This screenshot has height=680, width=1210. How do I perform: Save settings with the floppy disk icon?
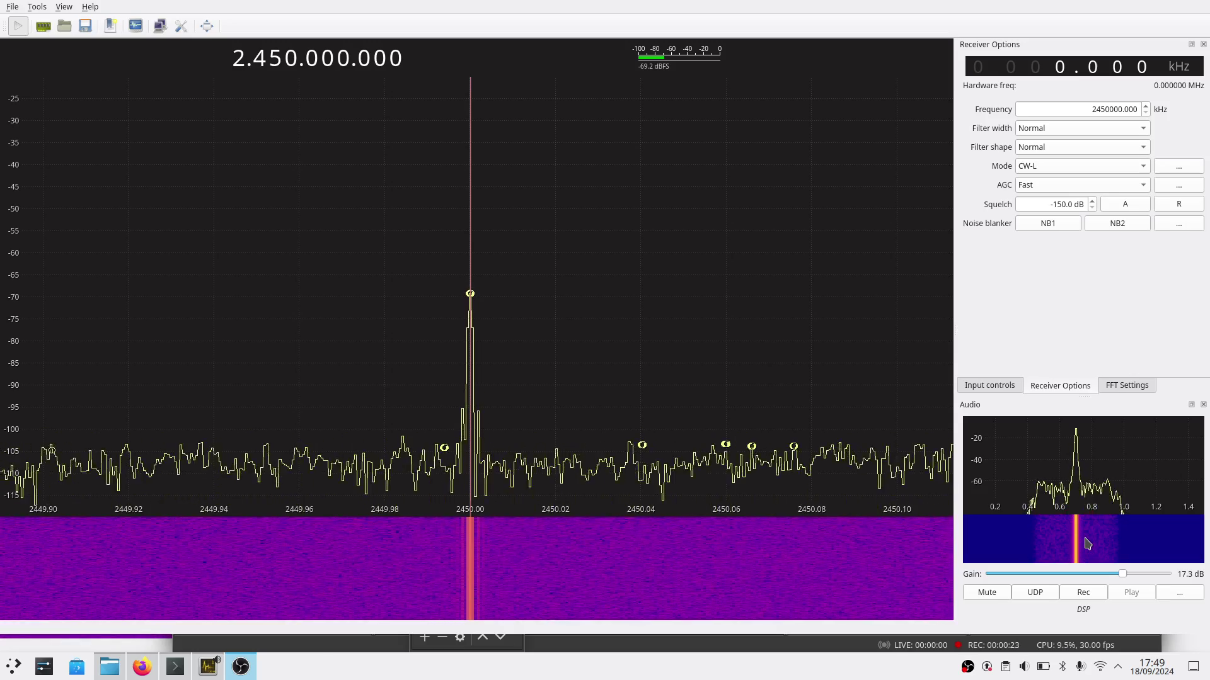coord(86,26)
